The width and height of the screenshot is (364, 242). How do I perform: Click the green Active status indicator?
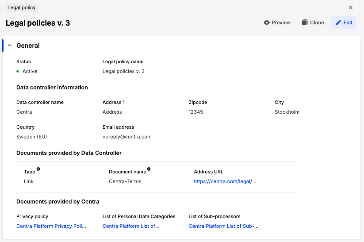18,71
